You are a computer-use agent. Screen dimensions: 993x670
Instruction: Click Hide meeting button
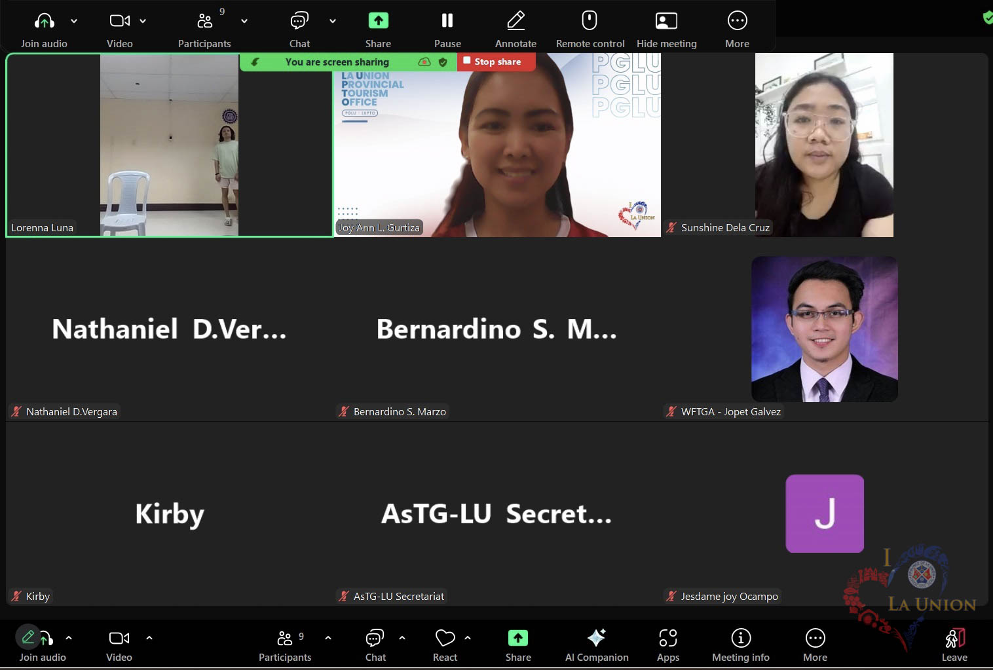(666, 29)
